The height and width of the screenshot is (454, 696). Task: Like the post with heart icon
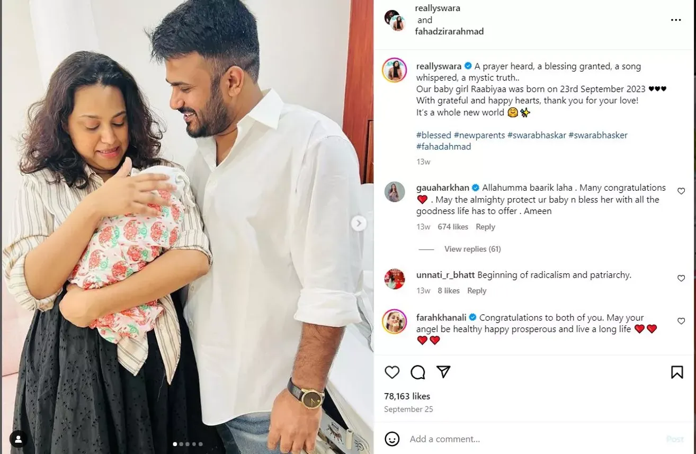(392, 372)
